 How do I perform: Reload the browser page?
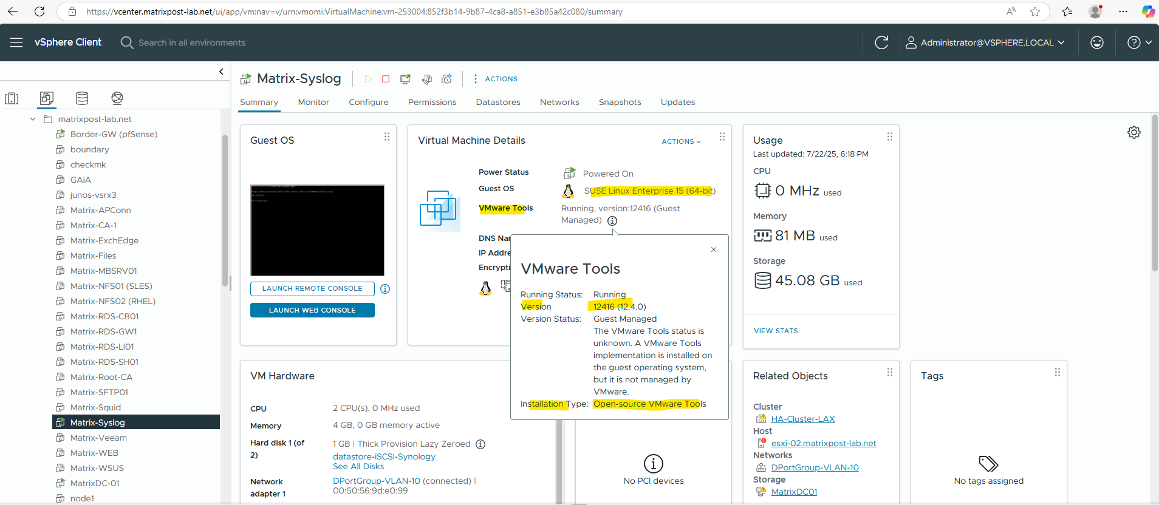tap(39, 12)
